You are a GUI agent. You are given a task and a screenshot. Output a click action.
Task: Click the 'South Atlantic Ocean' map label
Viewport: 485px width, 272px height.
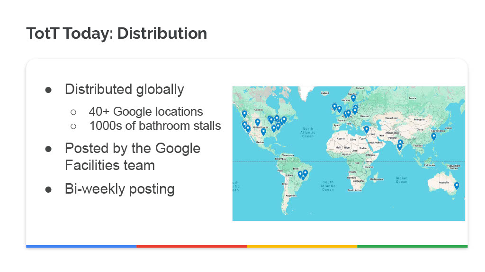click(x=328, y=186)
